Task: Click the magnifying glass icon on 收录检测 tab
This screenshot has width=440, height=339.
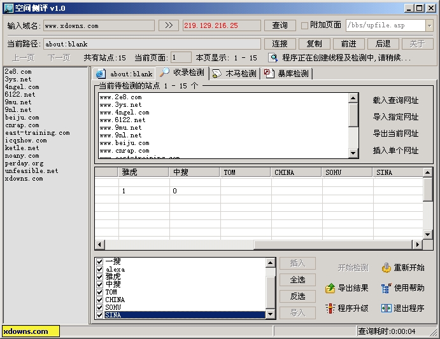Action: pyautogui.click(x=165, y=73)
